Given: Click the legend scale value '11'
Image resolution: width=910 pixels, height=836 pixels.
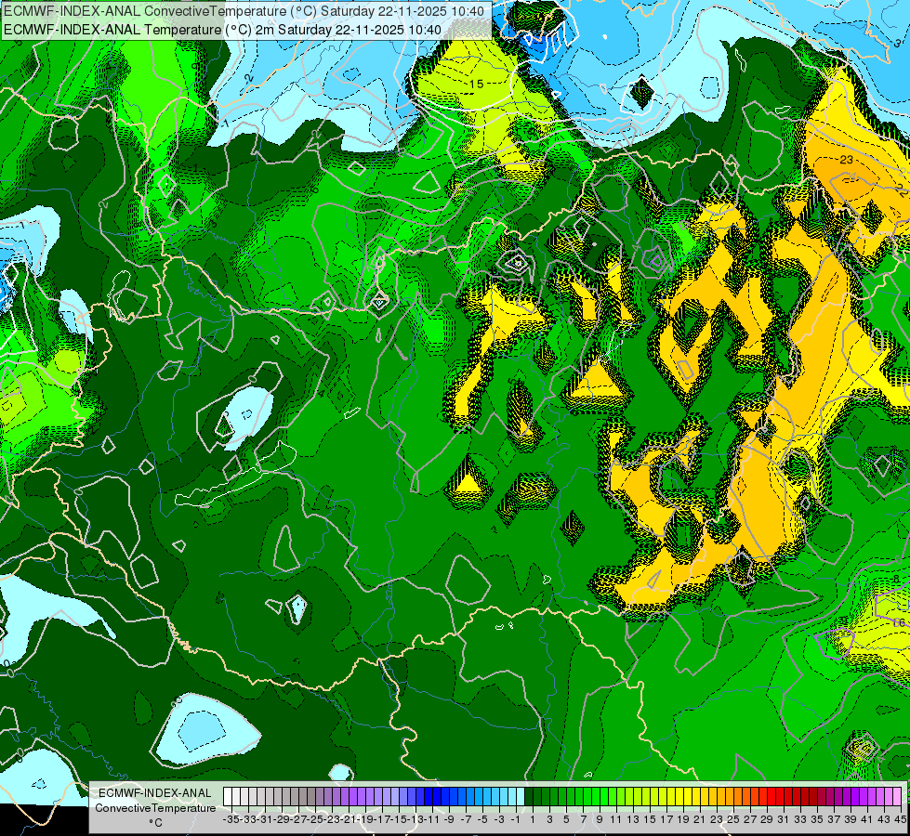Looking at the screenshot, I should [615, 820].
